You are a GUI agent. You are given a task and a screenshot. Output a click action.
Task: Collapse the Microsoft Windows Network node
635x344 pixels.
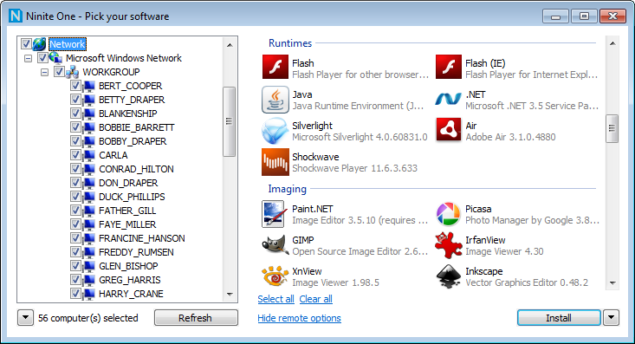[x=28, y=58]
